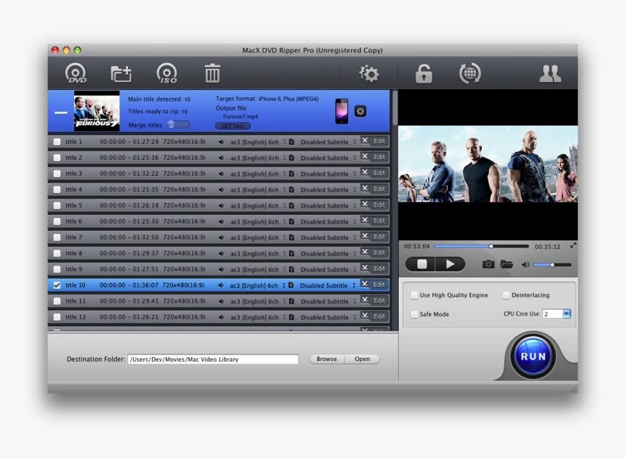Open audio track selector for title 12

284,317
